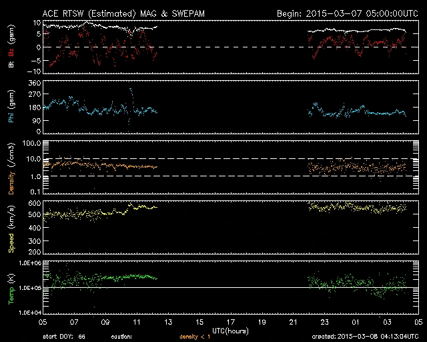This screenshot has width=427, height=342.
Task: Click the 1.0E+06 tick on Temp axis
Action: (29, 263)
